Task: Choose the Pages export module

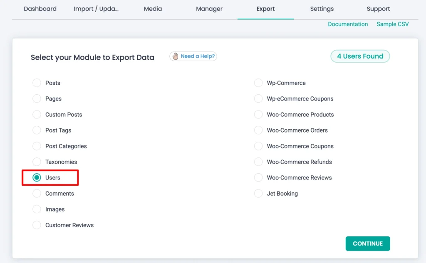Action: 37,99
